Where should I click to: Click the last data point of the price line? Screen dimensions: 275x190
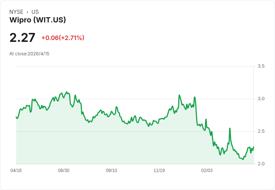coord(253,147)
